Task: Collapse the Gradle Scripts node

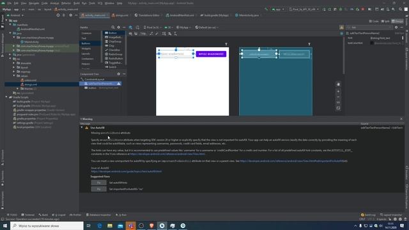Action: coord(6,97)
